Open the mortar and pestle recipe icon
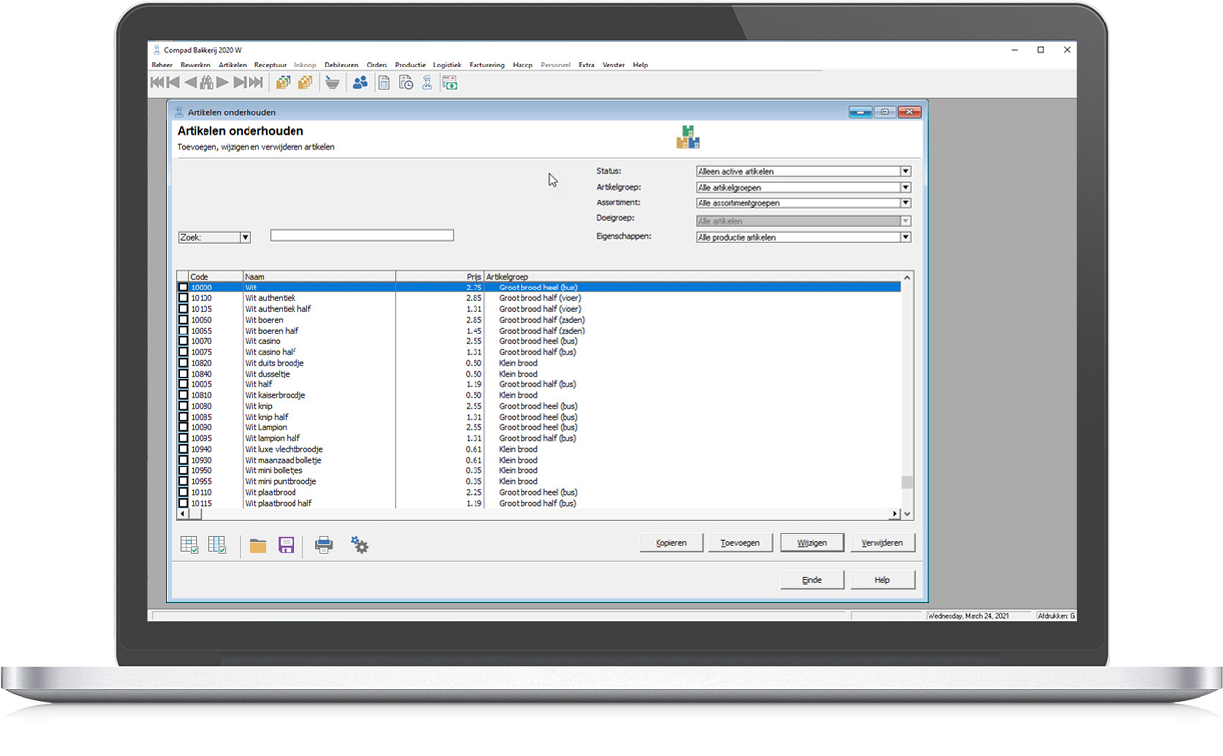The height and width of the screenshot is (756, 1223). [333, 83]
